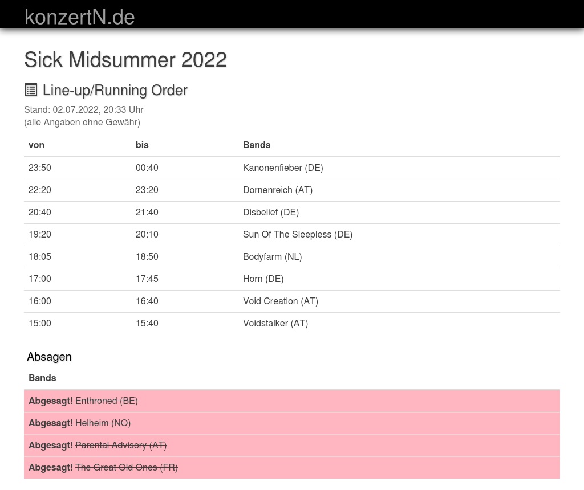Click Sun Of The Sleepless (DE)
584x490 pixels.
(298, 234)
